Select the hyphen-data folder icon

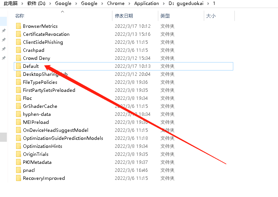click(18, 114)
